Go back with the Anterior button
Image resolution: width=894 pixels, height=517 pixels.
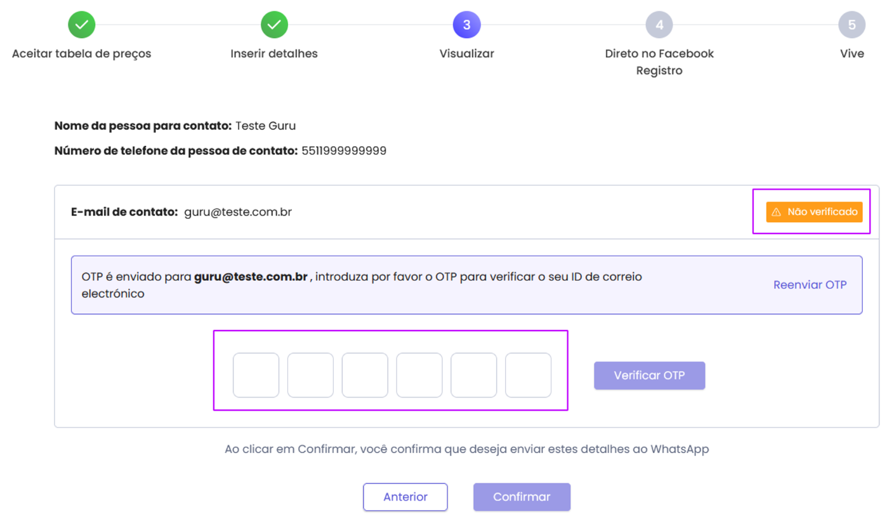coord(405,497)
